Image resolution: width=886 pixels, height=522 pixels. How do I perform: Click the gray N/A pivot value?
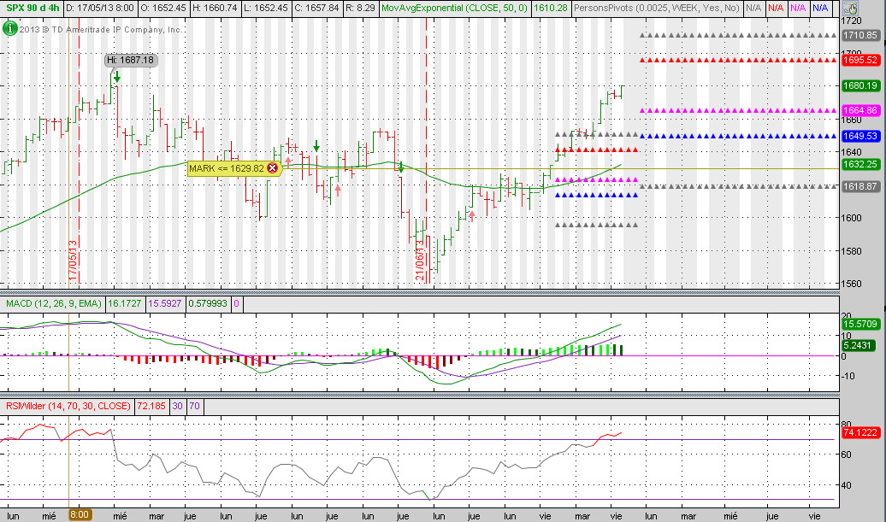(753, 8)
